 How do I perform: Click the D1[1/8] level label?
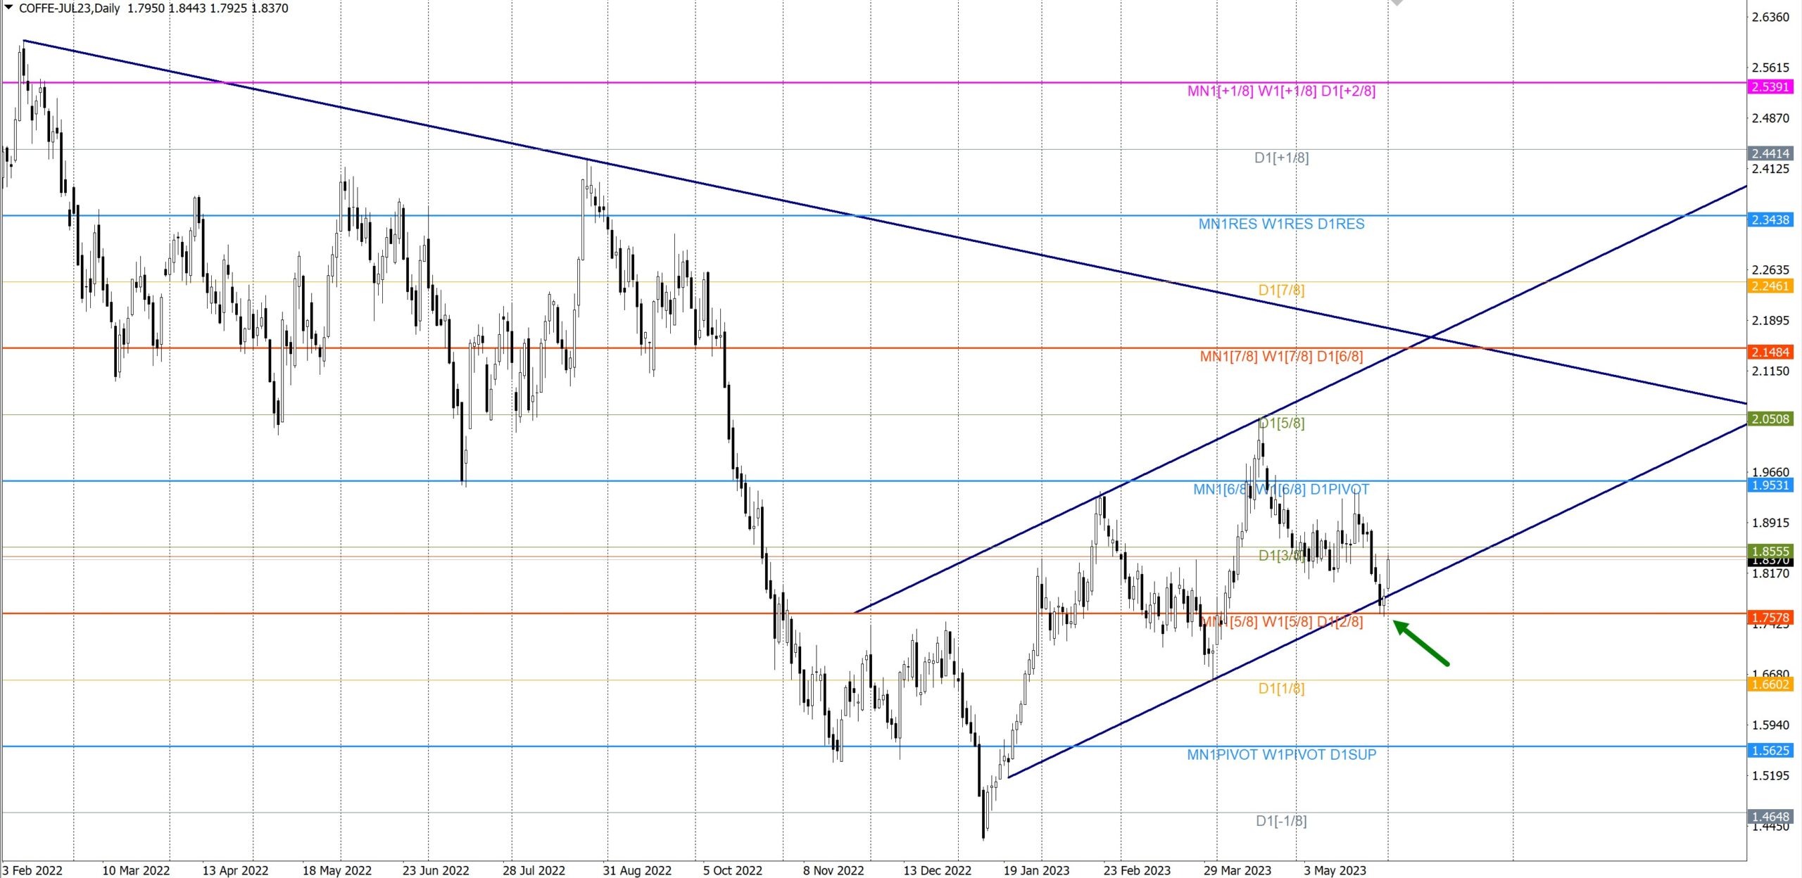(x=1281, y=688)
